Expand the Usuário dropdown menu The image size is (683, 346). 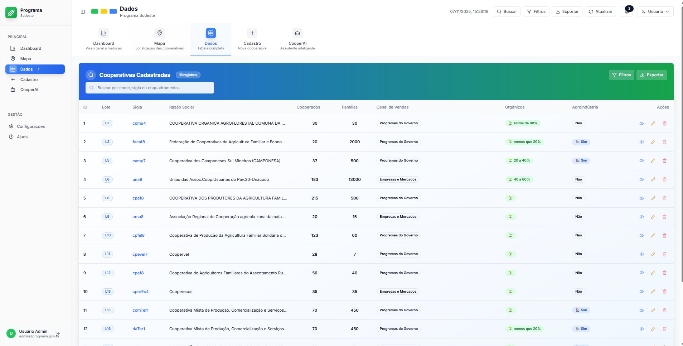(655, 11)
